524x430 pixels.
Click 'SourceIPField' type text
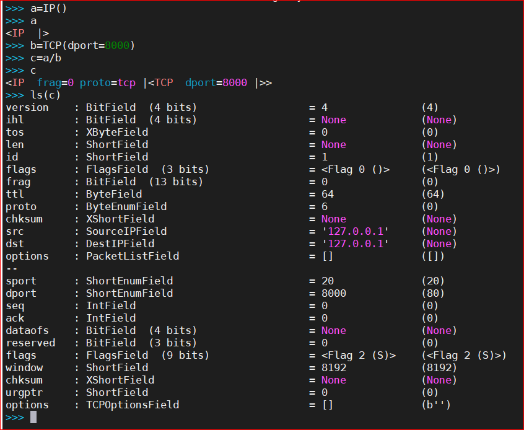(x=126, y=231)
